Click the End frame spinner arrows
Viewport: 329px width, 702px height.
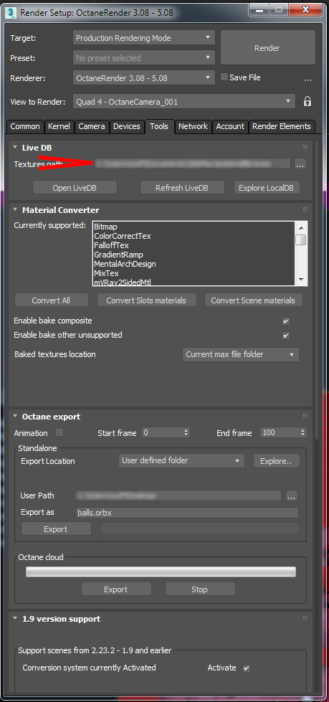(303, 433)
